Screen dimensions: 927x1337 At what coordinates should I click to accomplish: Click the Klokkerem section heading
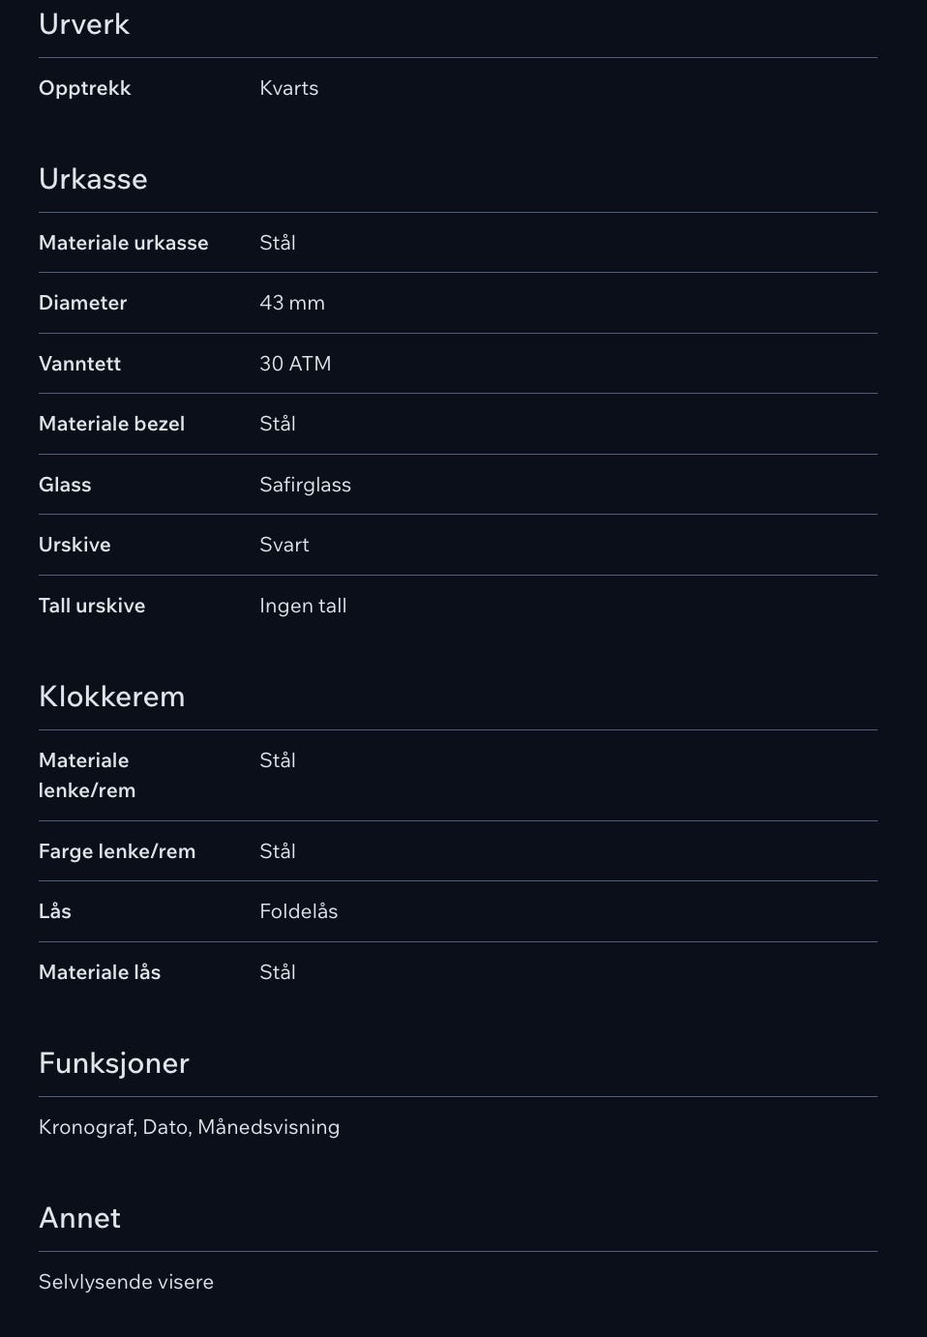(111, 697)
